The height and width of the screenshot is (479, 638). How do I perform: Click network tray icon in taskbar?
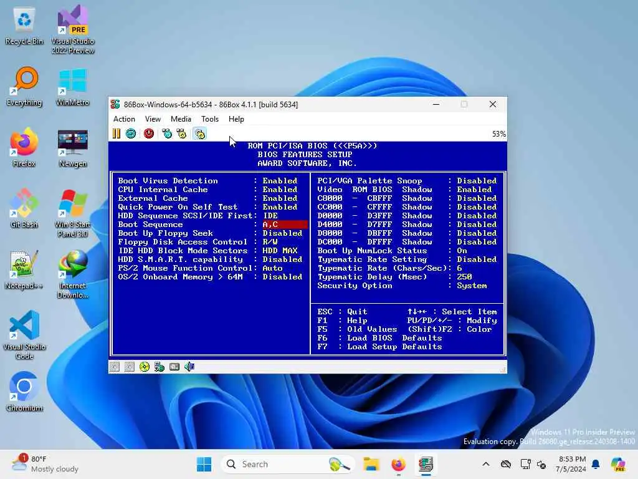pos(525,464)
